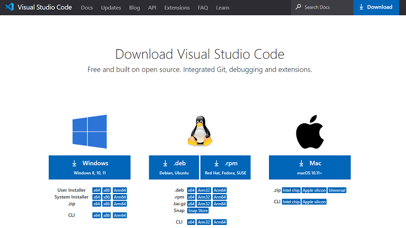The width and height of the screenshot is (406, 228).
Task: Download Linux CLI Arm32
Action: click(x=204, y=222)
